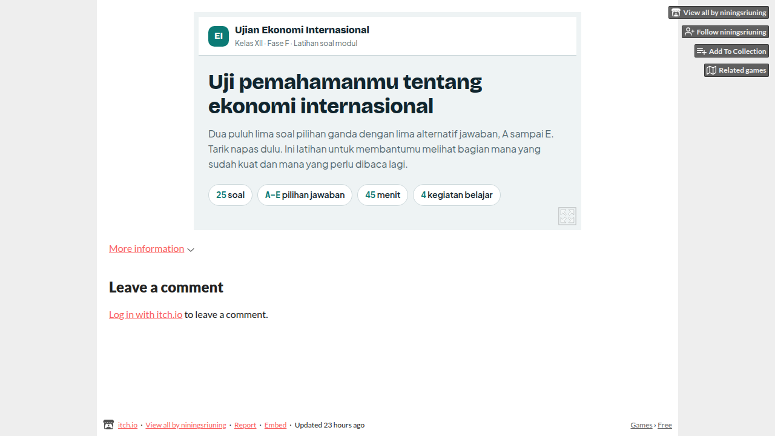
Task: Click the "A–E pilihan jawaban" pill
Action: pos(305,195)
